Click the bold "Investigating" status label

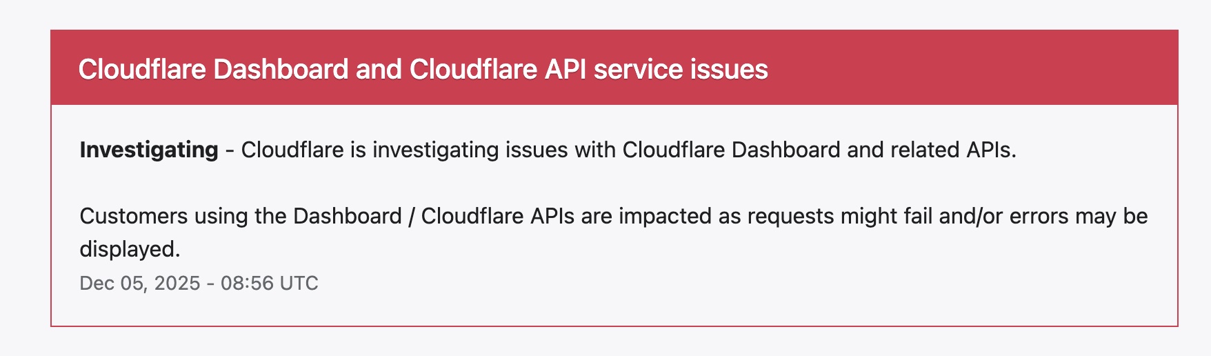149,150
